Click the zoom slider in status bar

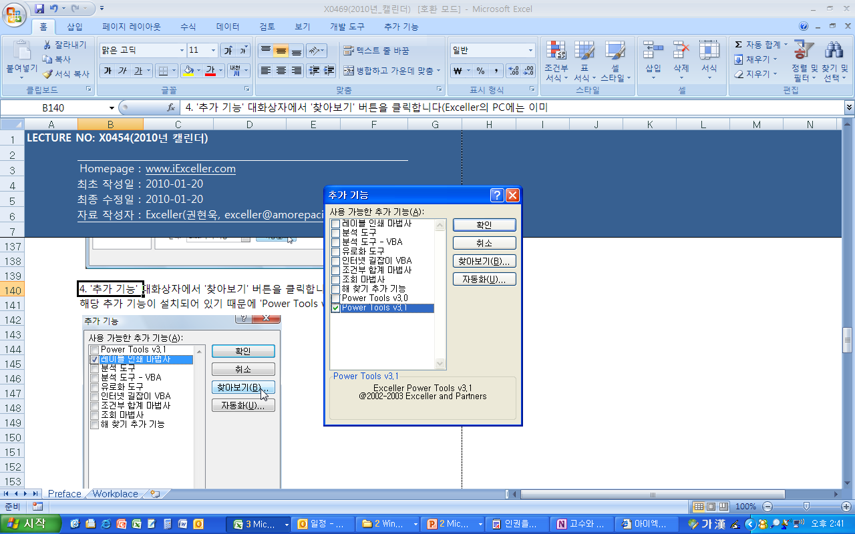coord(806,507)
